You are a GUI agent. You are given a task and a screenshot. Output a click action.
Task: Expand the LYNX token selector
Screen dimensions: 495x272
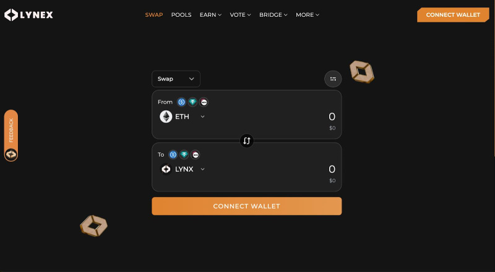[182, 169]
